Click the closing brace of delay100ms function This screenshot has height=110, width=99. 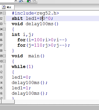[x=13, y=51]
